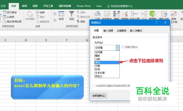
Task: Click Remove Duplicates icon in ribbon
Action: pyautogui.click(x=117, y=14)
